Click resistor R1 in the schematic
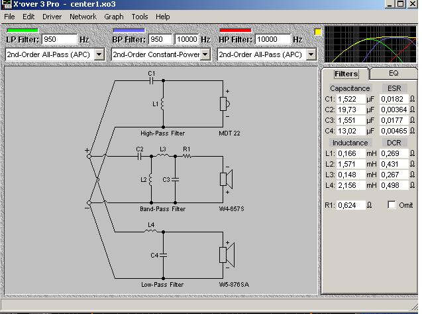 [187, 156]
